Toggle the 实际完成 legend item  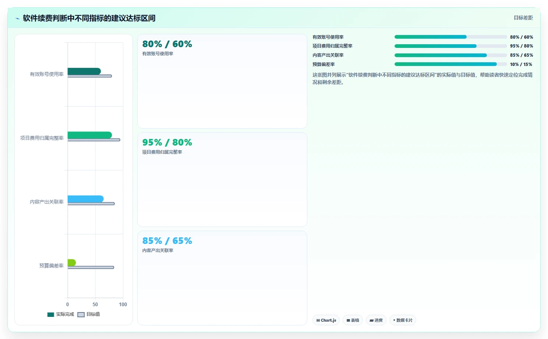(61, 314)
